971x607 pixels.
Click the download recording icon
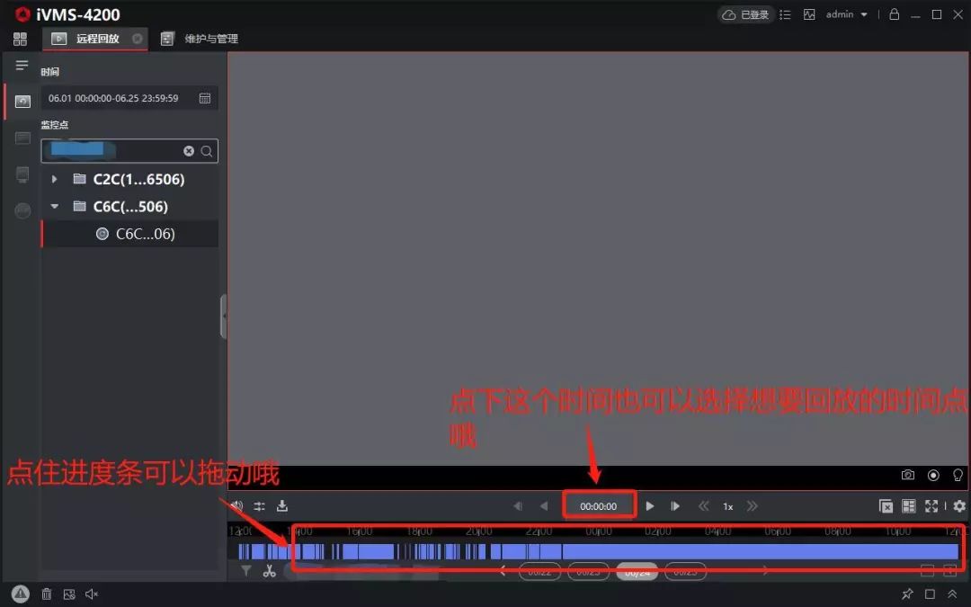[x=282, y=506]
